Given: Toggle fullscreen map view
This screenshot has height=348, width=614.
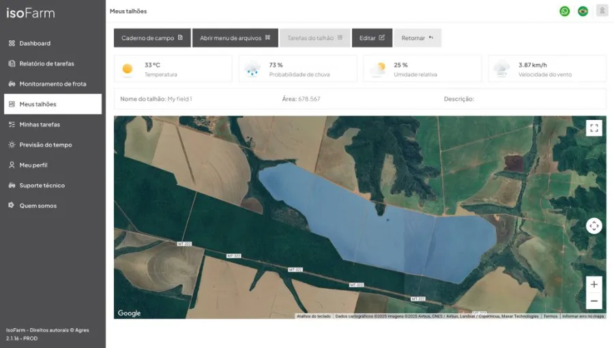Looking at the screenshot, I should (x=594, y=128).
